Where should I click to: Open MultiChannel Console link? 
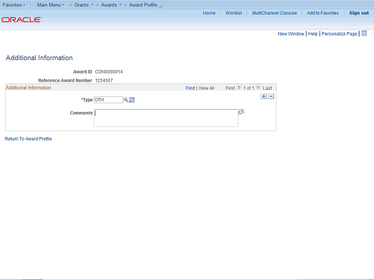tap(275, 13)
